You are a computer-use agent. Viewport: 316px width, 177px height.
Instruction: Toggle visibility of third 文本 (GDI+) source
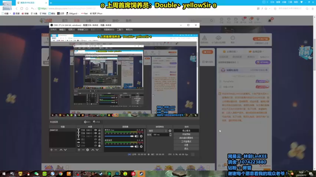96,136
